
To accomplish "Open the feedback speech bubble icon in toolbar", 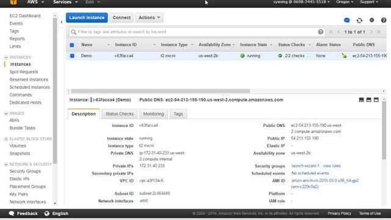I will [x=346, y=20].
